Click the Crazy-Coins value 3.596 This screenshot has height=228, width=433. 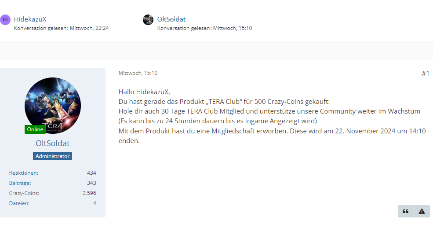point(89,193)
